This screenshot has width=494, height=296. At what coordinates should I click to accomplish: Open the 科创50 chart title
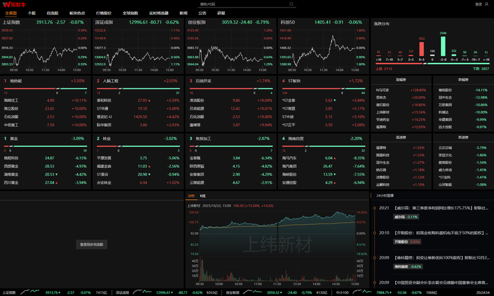point(288,22)
